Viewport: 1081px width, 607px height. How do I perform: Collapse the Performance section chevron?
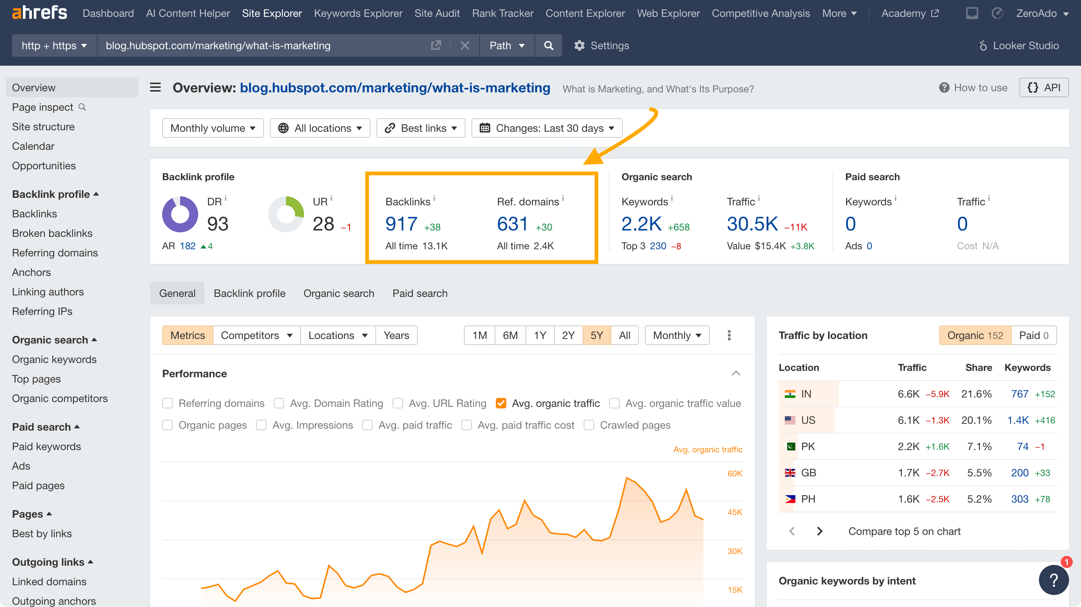[736, 373]
